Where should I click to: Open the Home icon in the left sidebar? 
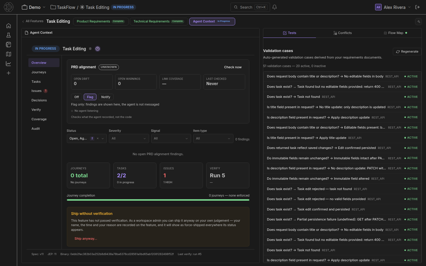click(x=9, y=26)
